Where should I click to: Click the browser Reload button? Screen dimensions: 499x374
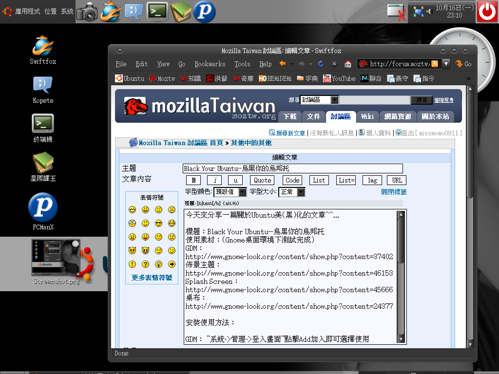(x=321, y=64)
